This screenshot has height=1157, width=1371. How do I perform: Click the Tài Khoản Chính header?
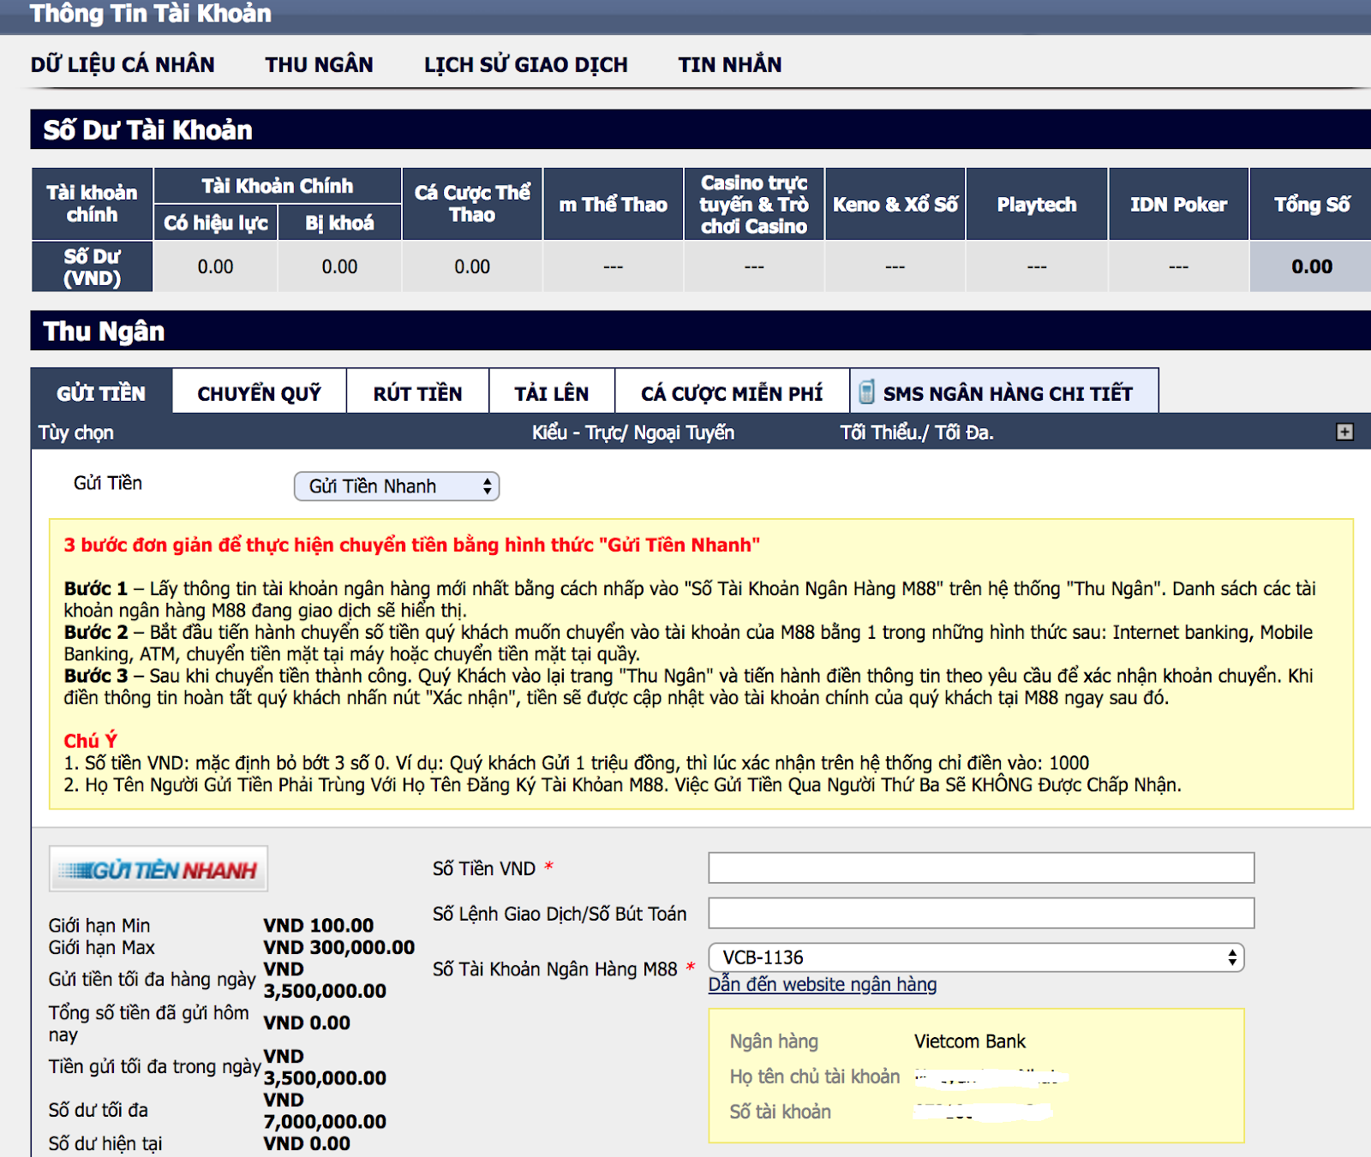(x=277, y=186)
